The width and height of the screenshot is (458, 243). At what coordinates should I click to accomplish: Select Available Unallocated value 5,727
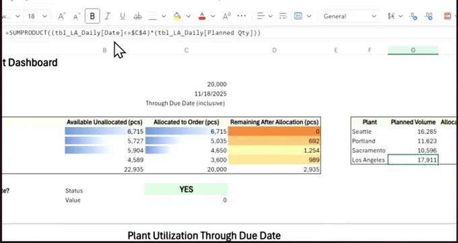click(104, 141)
